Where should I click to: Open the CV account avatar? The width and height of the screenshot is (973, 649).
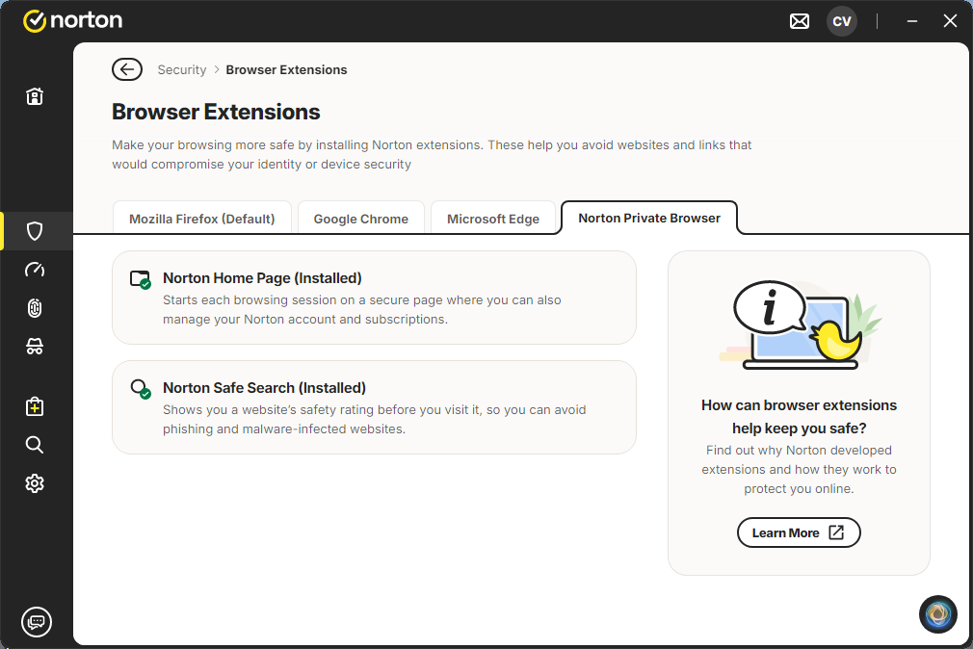point(841,21)
